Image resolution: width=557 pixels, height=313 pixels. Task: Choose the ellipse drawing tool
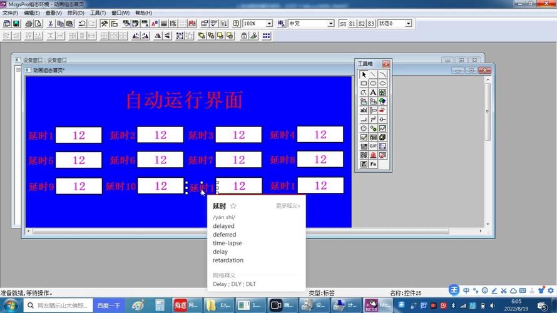382,83
